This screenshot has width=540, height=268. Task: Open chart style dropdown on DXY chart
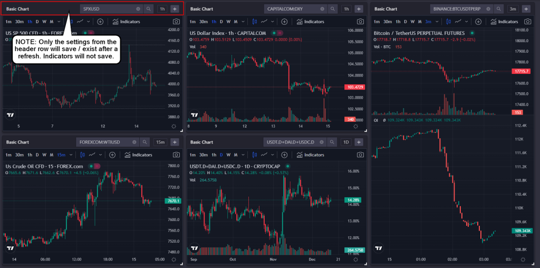tap(273, 22)
